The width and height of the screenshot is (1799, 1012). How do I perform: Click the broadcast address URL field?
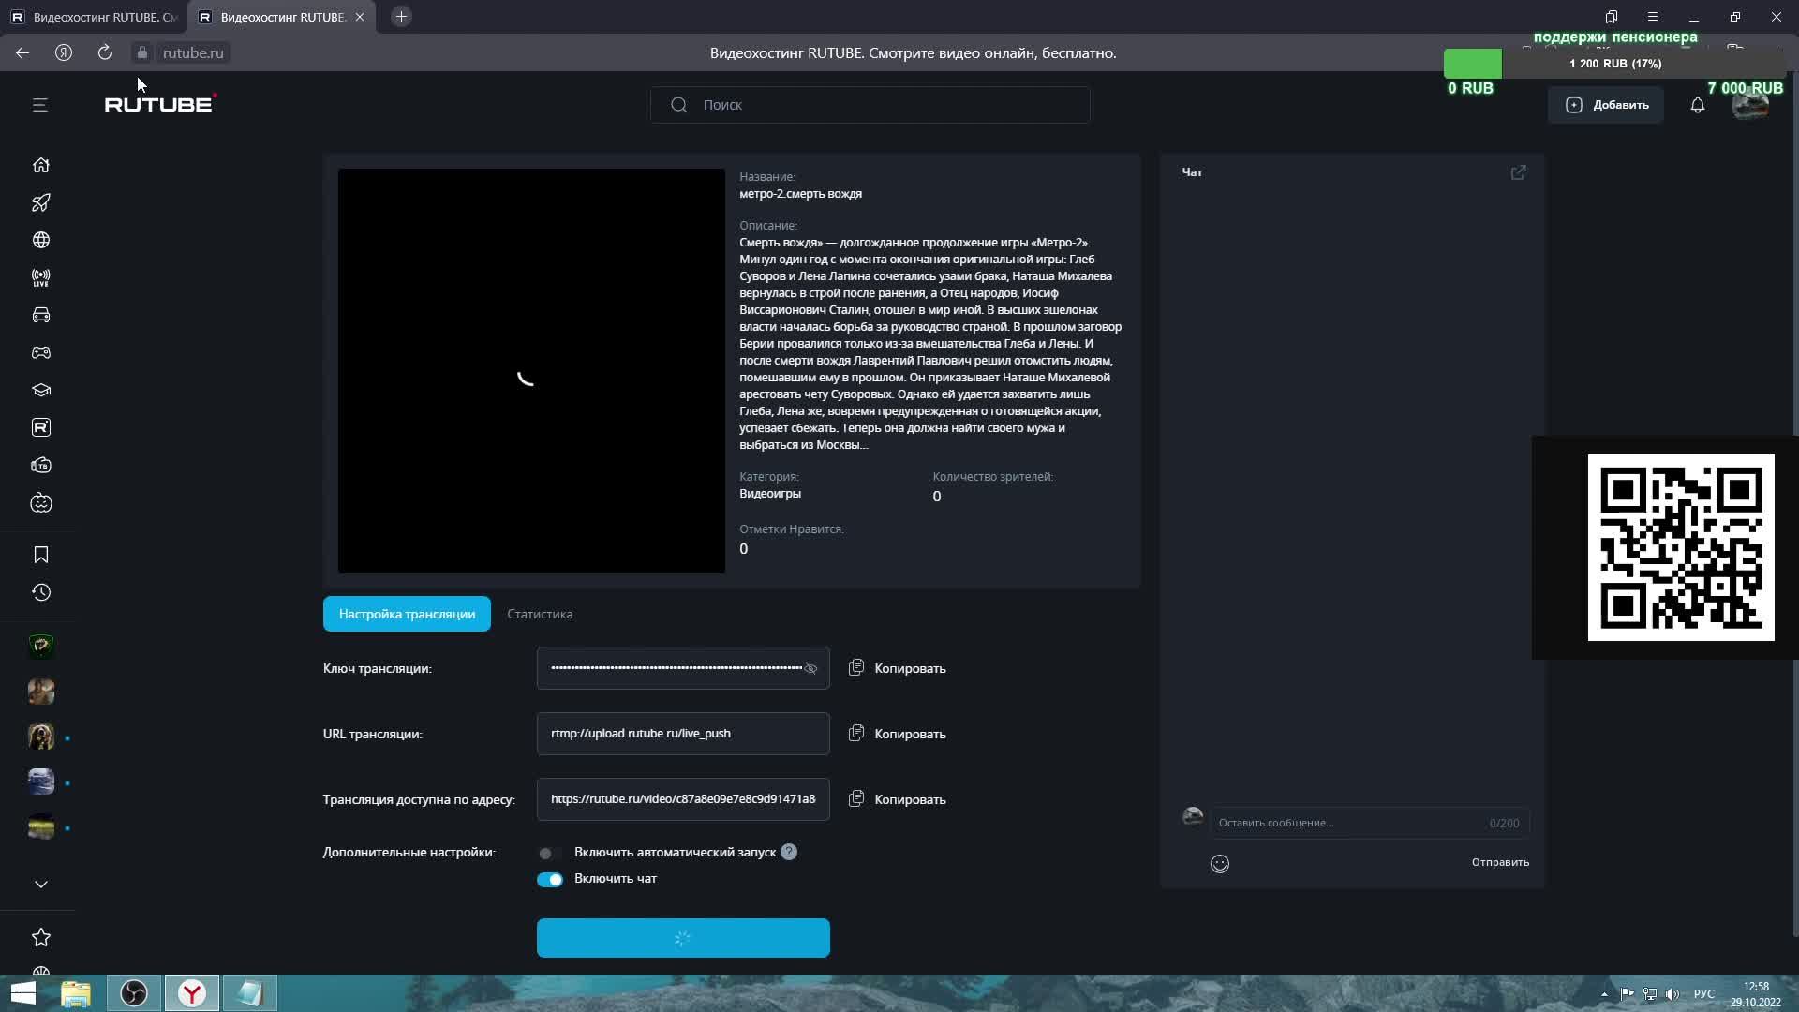click(683, 799)
